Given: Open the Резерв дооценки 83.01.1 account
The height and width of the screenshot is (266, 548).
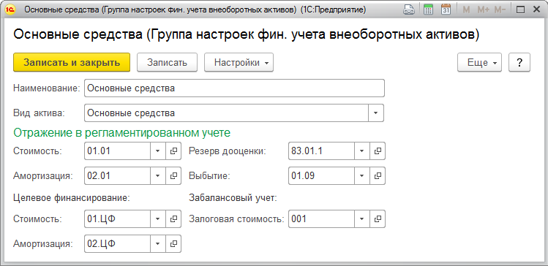Looking at the screenshot, I should (x=378, y=151).
